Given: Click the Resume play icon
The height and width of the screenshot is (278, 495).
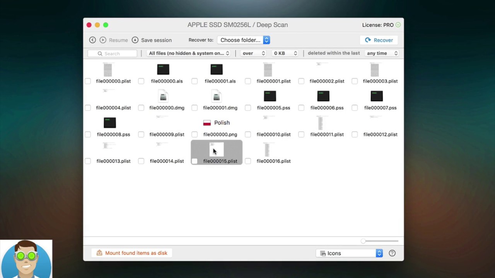Looking at the screenshot, I should click(x=103, y=40).
